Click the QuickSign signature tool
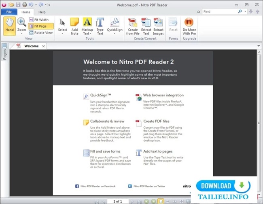The height and width of the screenshot is (204, 263). pyautogui.click(x=115, y=25)
